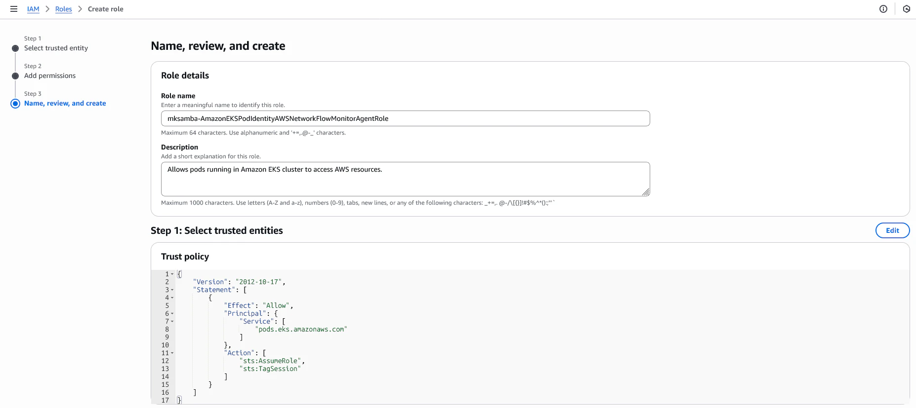Image resolution: width=916 pixels, height=408 pixels.
Task: Click line number 8 in the gutter
Action: (x=167, y=330)
